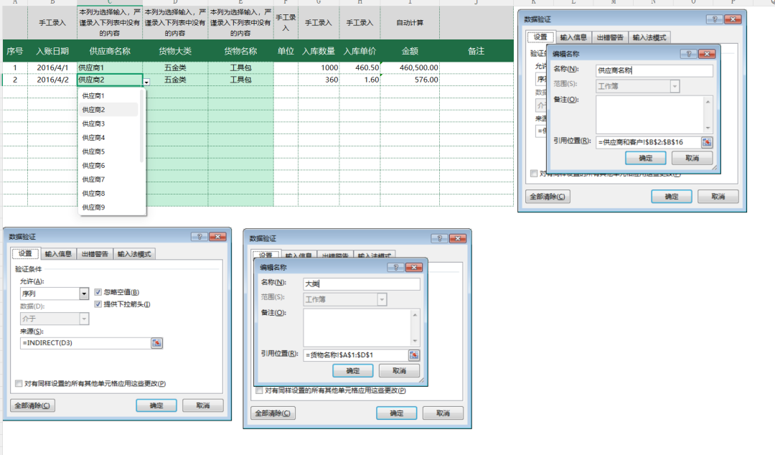Image resolution: width=775 pixels, height=455 pixels.
Task: Click range picker icon next to 供应商和客户!$B$2:$B$16
Action: [x=707, y=142]
